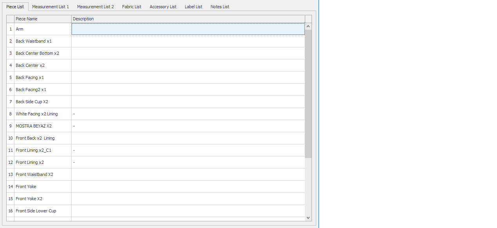Open the Label List tab
This screenshot has width=497, height=228.
[x=193, y=7]
